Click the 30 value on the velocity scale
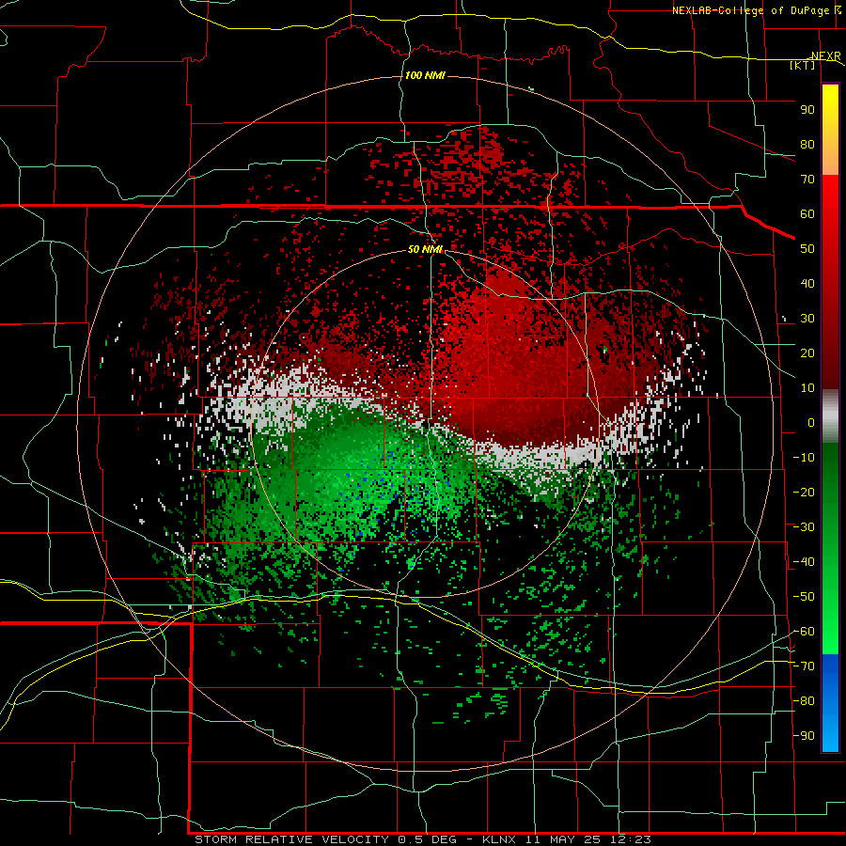 (807, 319)
